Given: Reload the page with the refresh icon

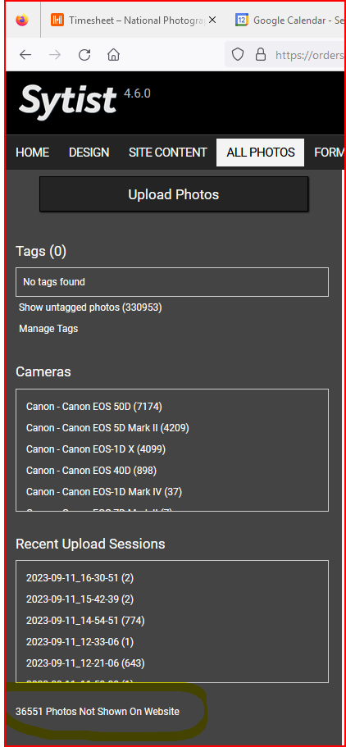Looking at the screenshot, I should [84, 55].
